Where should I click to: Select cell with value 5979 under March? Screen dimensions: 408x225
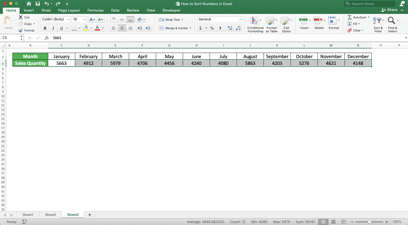115,63
